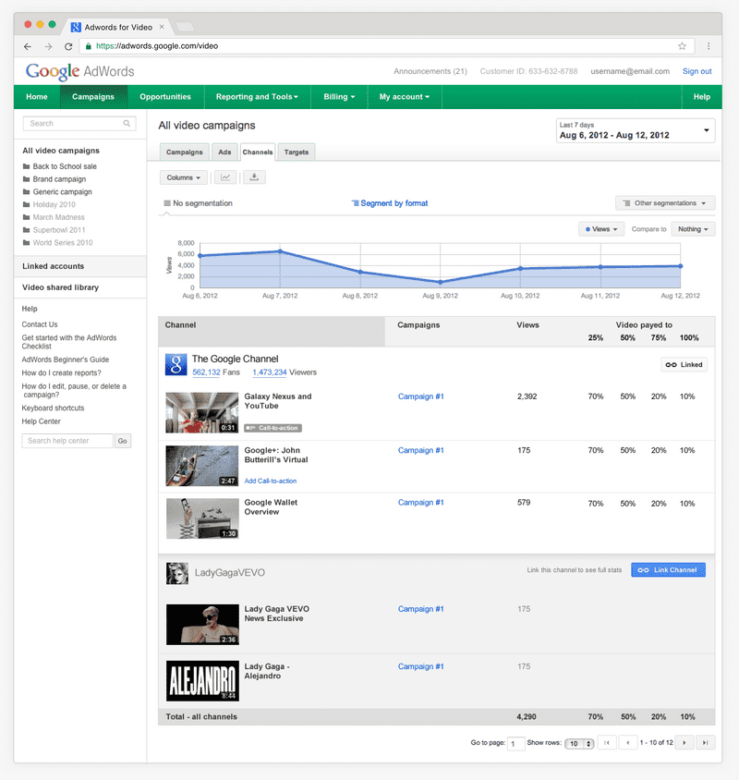Open the Galaxy Nexus and YouTube thumbnail

point(202,412)
